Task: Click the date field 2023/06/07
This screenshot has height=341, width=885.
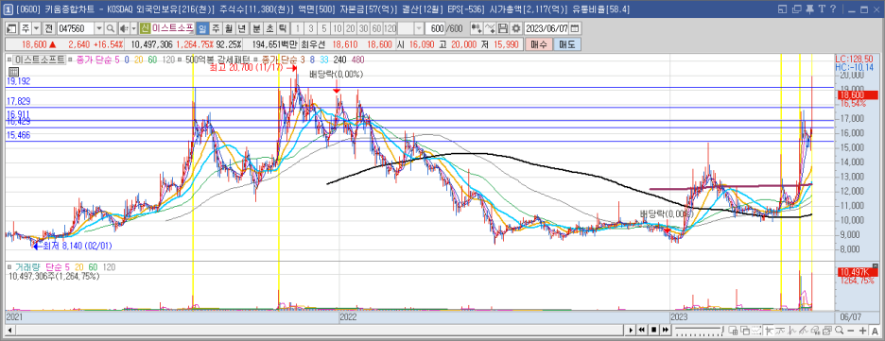Action: click(x=547, y=28)
